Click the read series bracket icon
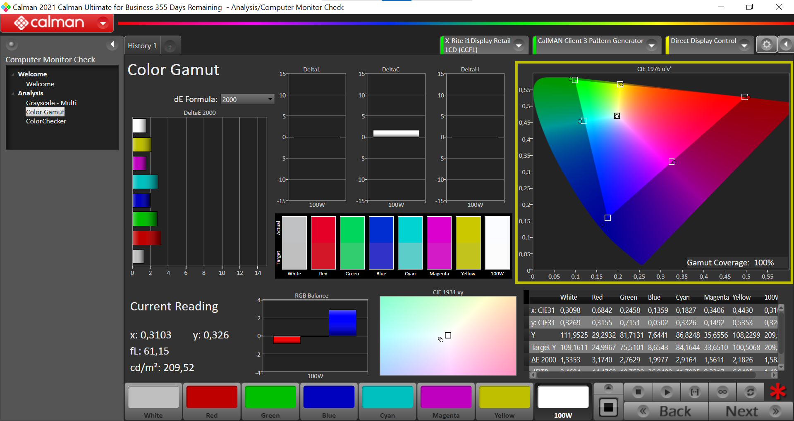 tap(695, 392)
